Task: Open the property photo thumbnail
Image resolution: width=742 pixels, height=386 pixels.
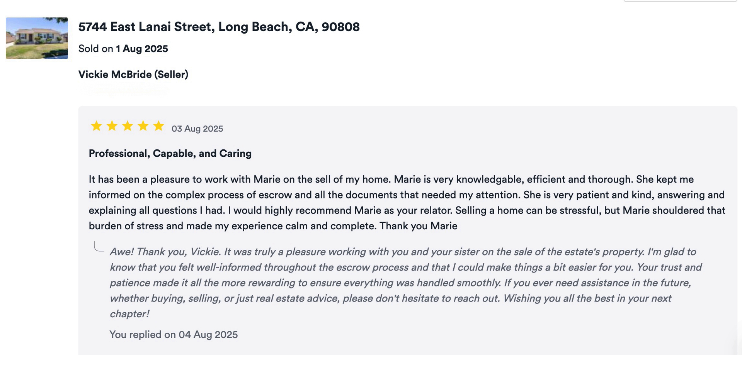Action: point(37,38)
